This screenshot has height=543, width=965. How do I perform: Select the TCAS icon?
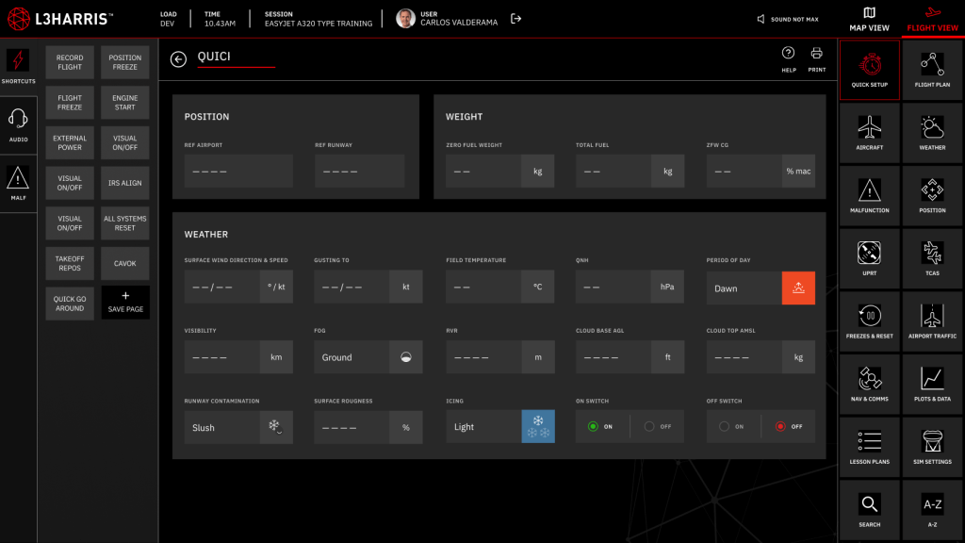pos(932,259)
